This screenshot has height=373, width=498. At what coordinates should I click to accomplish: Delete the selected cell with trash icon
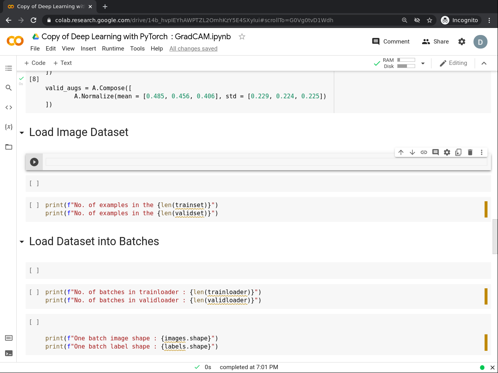[x=470, y=152]
